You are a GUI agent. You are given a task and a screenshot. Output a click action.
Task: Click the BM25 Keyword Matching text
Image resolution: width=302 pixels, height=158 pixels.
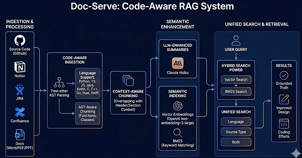[x=178, y=143]
